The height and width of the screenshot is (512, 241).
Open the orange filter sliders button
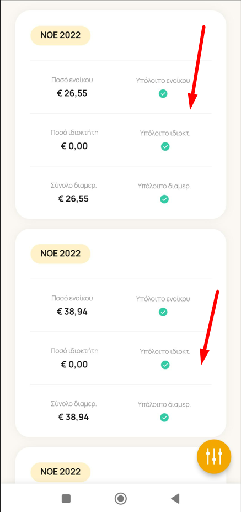214,456
